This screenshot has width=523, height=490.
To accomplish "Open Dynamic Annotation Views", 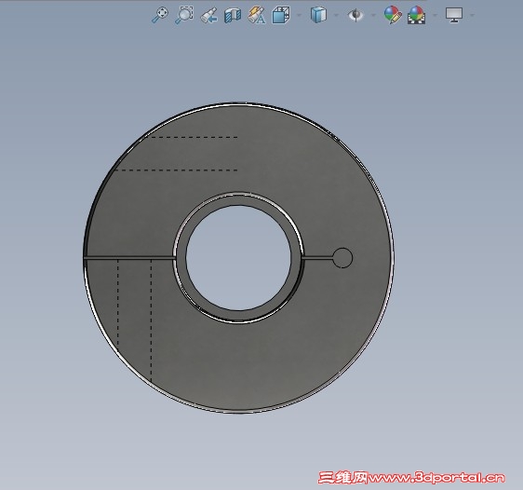I will point(257,15).
